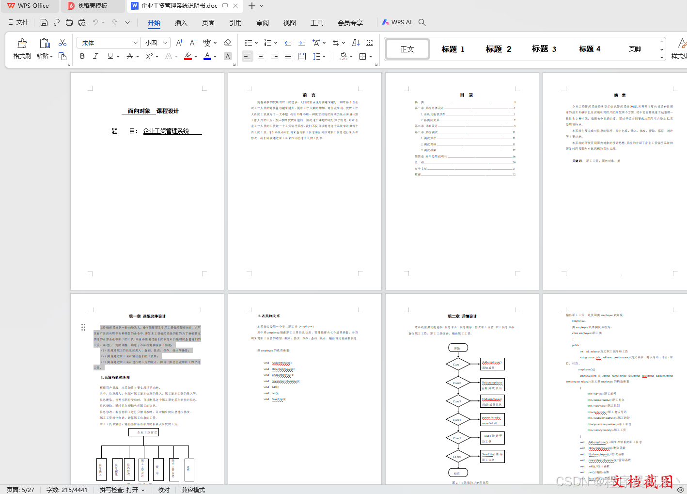Expand the highlight color arrow
This screenshot has width=687, height=494.
(x=195, y=56)
